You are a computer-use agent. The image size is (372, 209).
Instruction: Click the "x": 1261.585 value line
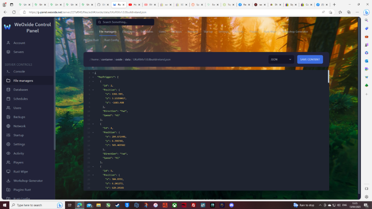[x=114, y=94]
